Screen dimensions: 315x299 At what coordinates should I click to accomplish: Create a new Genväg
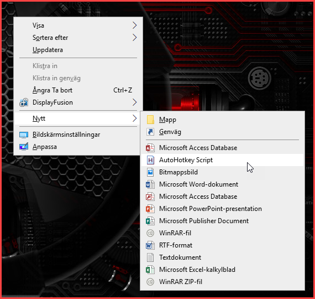click(222, 132)
